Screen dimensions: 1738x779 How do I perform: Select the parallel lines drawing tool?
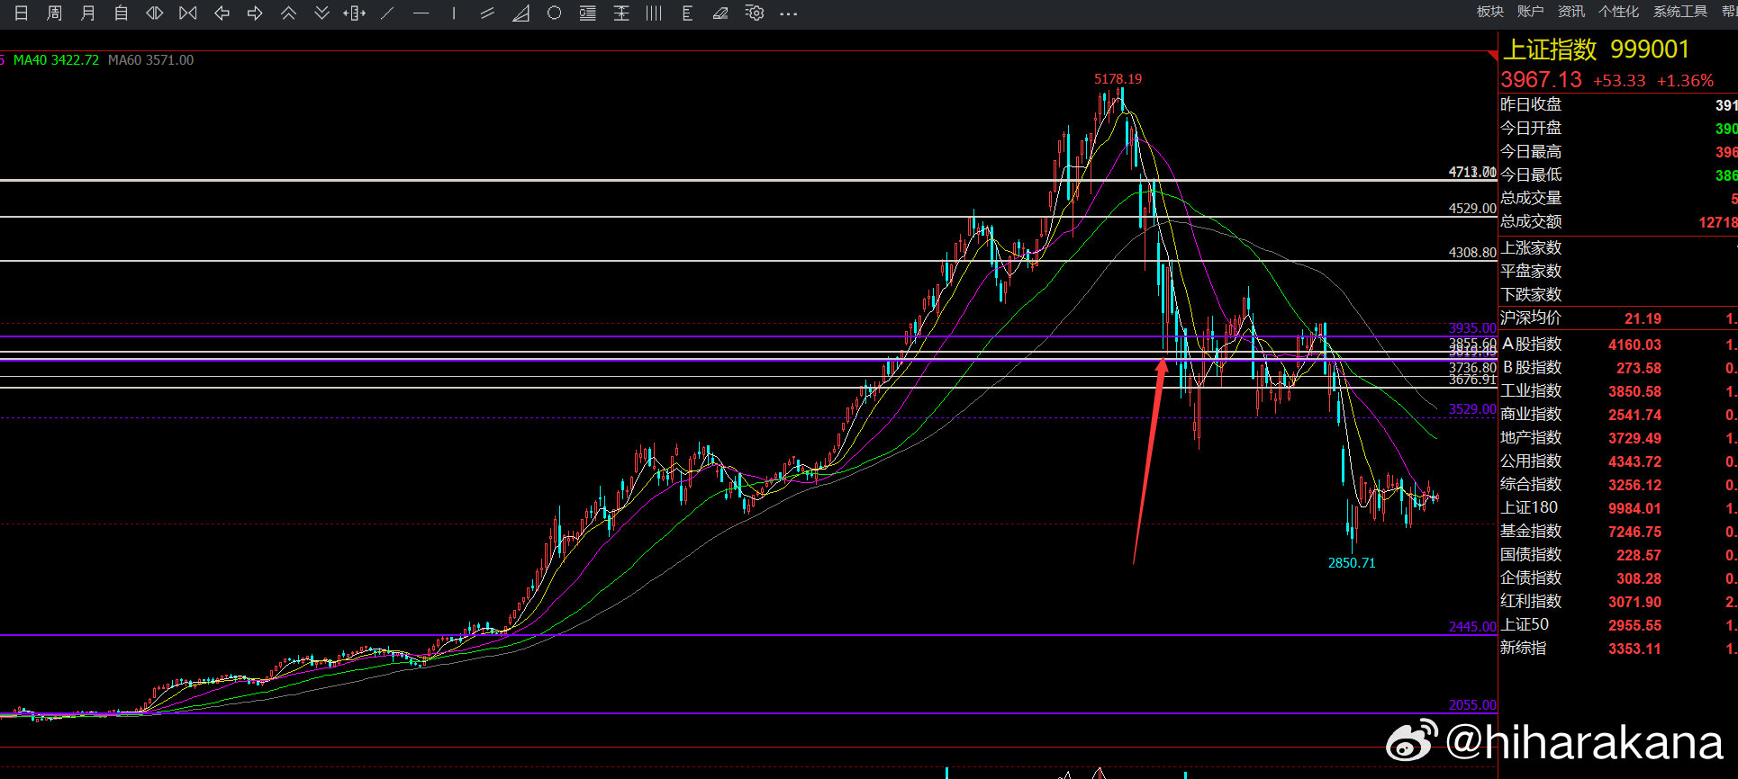coord(487,13)
